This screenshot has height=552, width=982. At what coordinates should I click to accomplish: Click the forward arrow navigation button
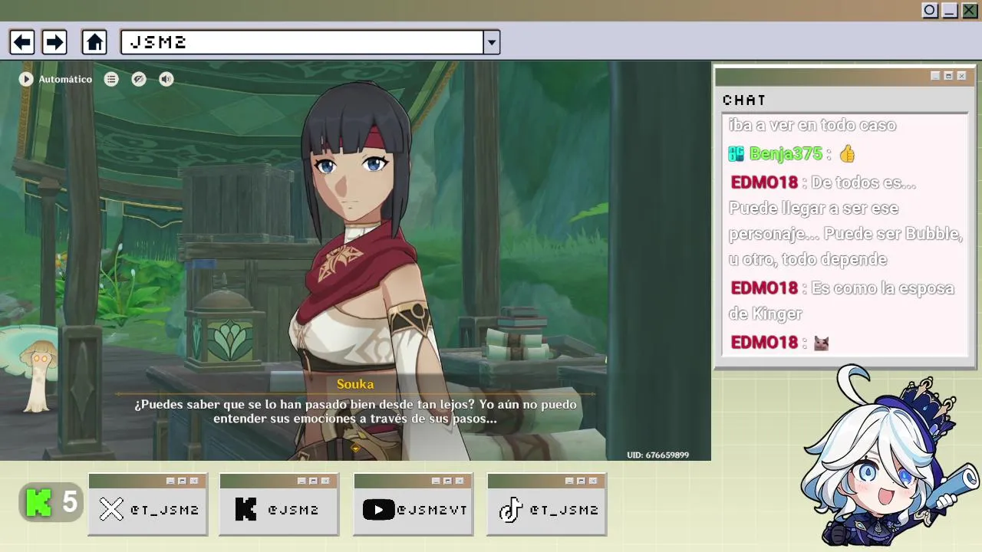54,41
